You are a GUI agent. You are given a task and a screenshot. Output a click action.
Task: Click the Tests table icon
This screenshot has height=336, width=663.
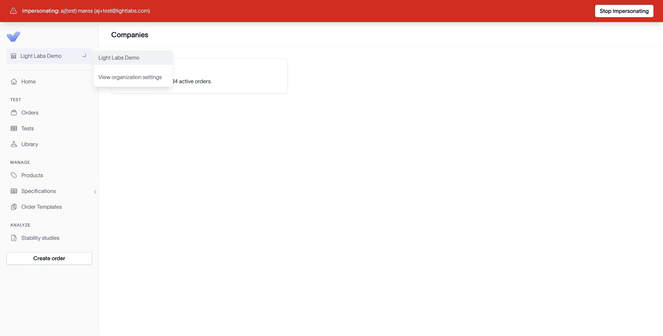pyautogui.click(x=14, y=128)
